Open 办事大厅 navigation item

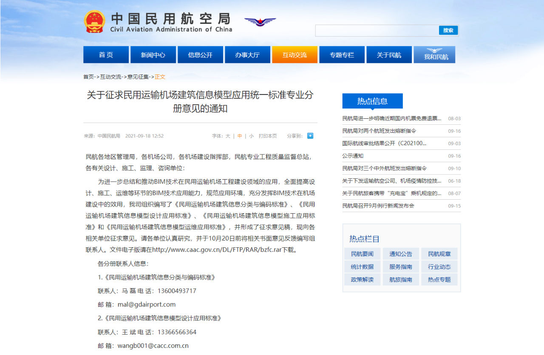click(247, 55)
